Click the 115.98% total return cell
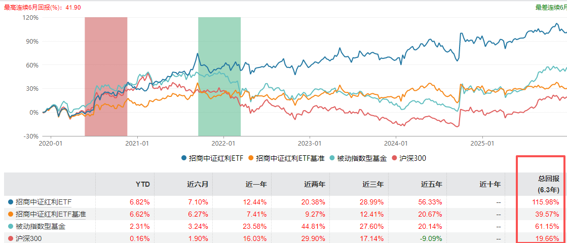This screenshot has height=243, width=567. tap(544, 202)
